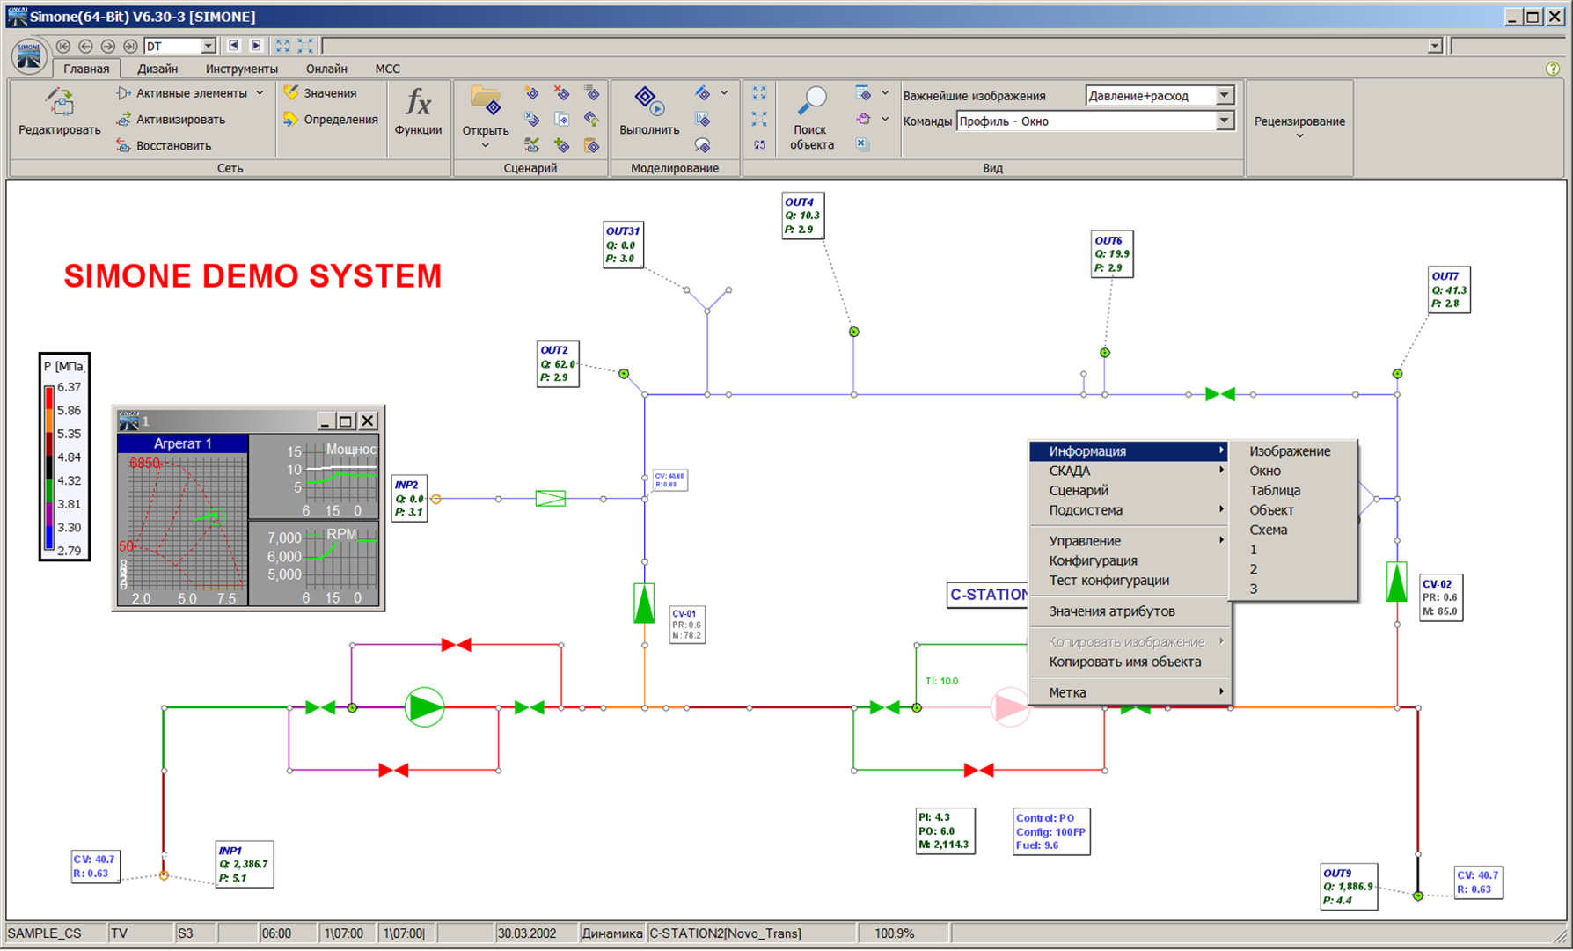This screenshot has height=951, width=1573.
Task: Click the Восстановить button
Action: pyautogui.click(x=164, y=146)
